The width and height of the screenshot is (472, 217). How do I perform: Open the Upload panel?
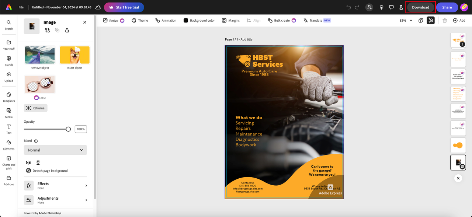pos(9,77)
